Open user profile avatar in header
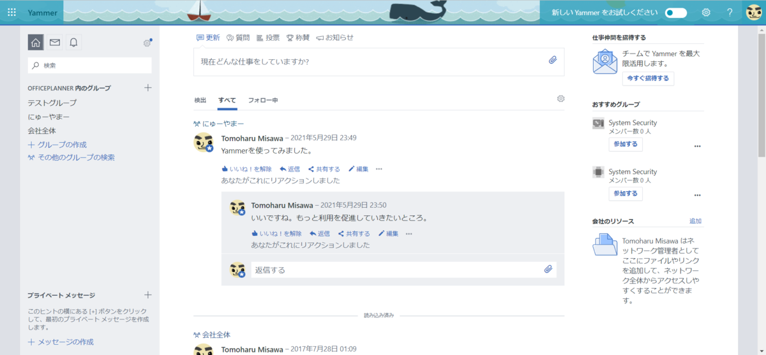This screenshot has height=355, width=766. pyautogui.click(x=754, y=12)
